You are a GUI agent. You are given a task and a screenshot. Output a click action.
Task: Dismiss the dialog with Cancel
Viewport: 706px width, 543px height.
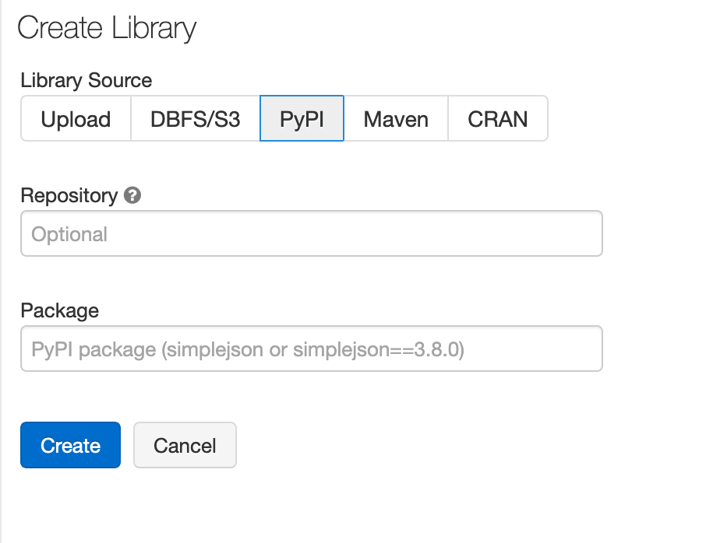(x=185, y=445)
